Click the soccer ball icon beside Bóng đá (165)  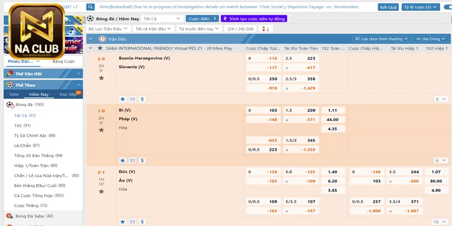(x=10, y=105)
